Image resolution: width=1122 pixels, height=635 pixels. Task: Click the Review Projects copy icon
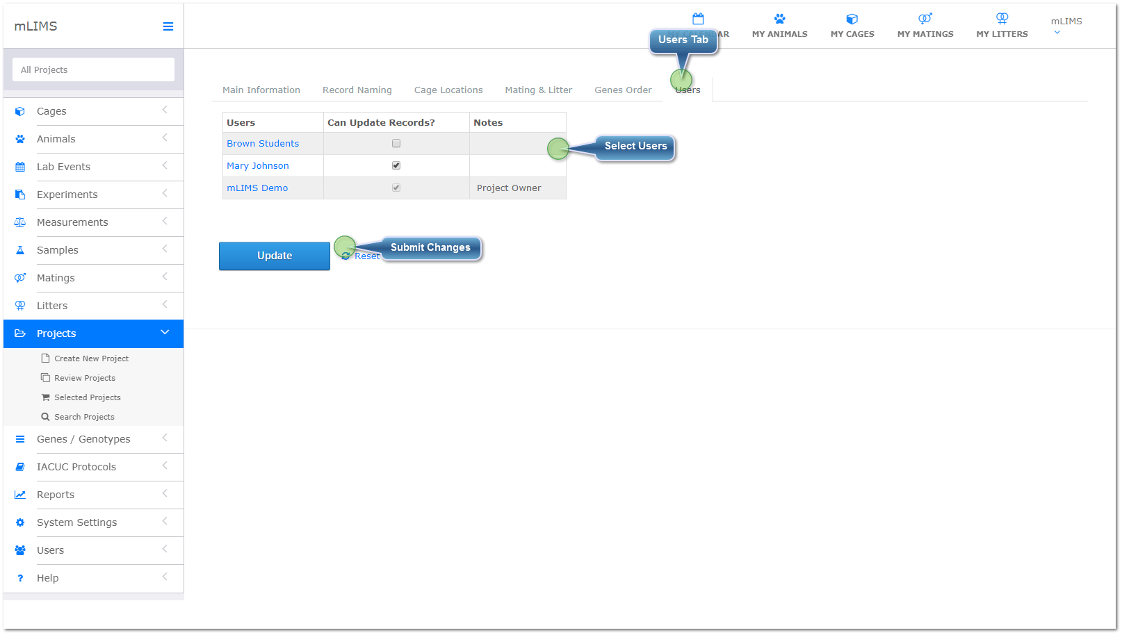click(45, 378)
